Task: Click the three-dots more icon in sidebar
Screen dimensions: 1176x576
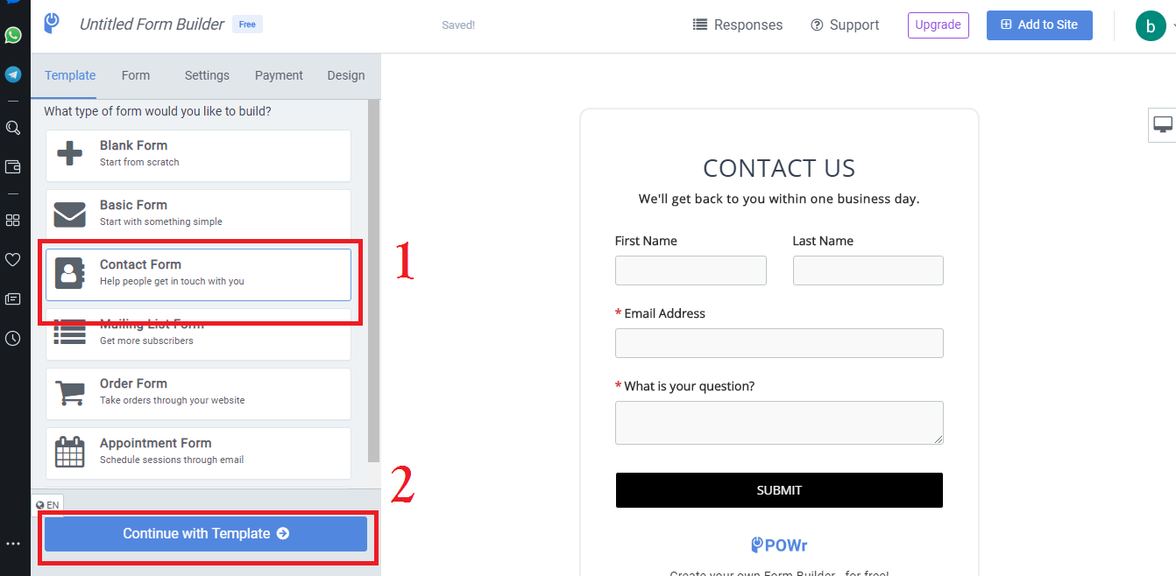Action: (x=13, y=544)
